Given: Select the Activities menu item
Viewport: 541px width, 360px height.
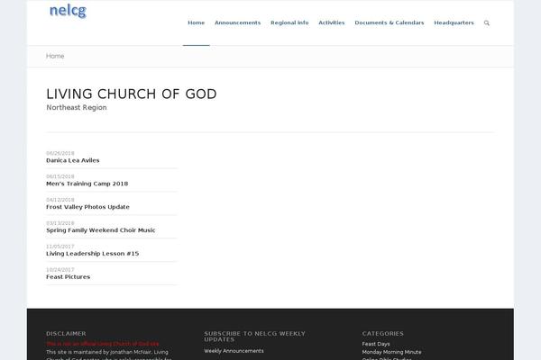Looking at the screenshot, I should 331,22.
